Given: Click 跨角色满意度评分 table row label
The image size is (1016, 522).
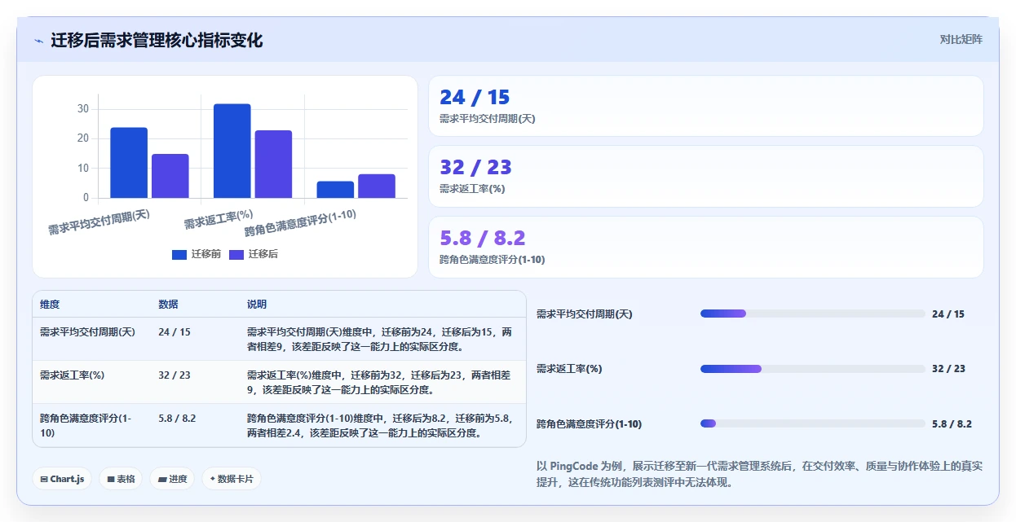Looking at the screenshot, I should pos(86,425).
